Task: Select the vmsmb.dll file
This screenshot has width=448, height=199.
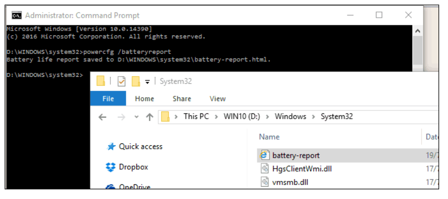Action: coord(290,181)
